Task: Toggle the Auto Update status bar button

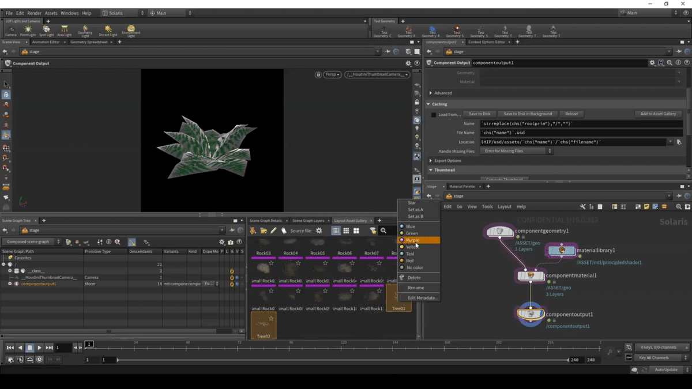Action: click(666, 369)
